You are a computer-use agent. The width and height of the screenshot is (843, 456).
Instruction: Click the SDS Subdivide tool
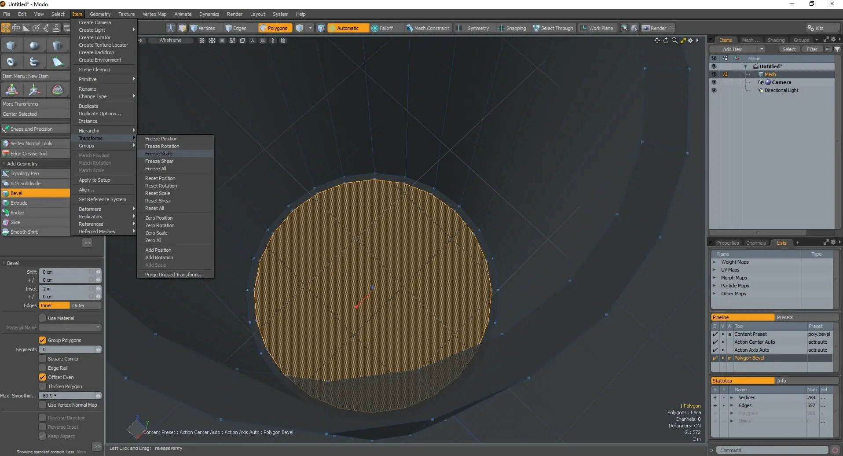[x=35, y=184]
